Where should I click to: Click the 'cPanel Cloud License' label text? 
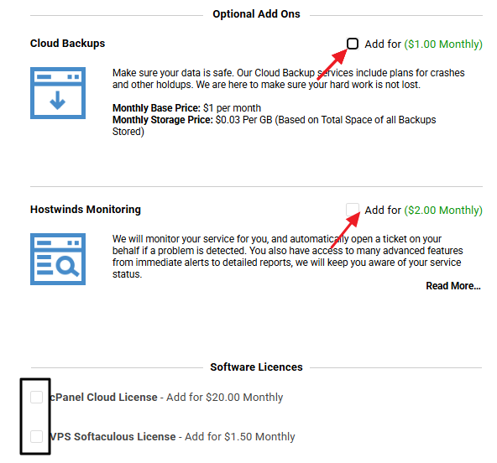103,397
